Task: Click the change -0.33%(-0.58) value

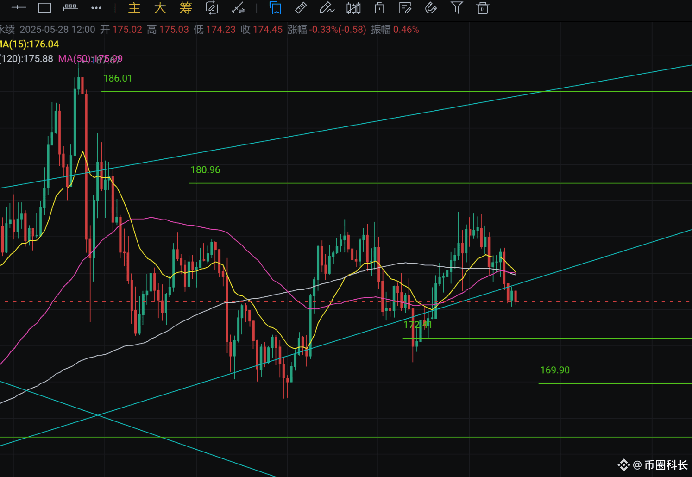Action: [x=338, y=30]
